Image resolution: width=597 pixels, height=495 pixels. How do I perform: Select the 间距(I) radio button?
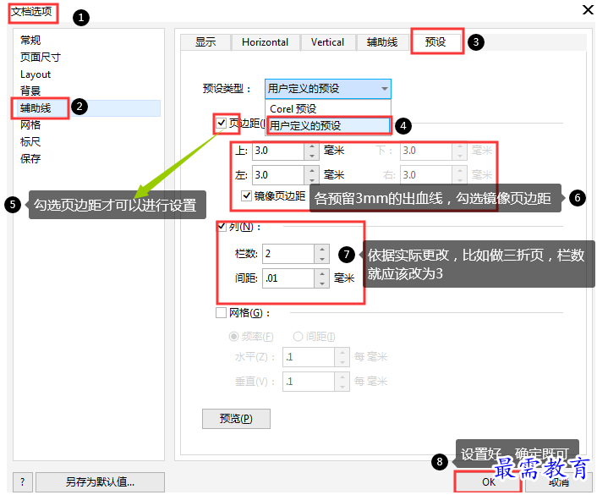click(x=298, y=337)
